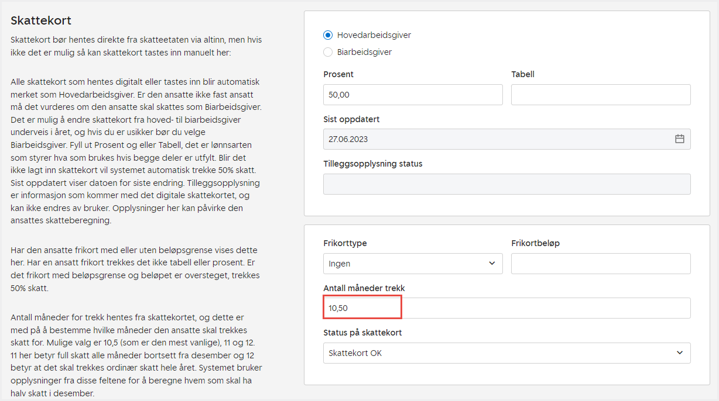Focus the empty Tabell input field
Screen dimensions: 719x401
point(600,95)
